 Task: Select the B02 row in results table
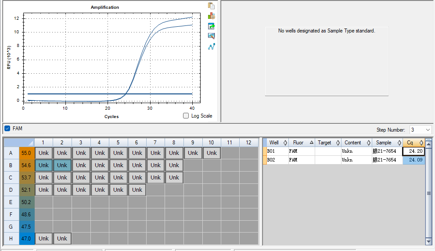tap(344, 160)
